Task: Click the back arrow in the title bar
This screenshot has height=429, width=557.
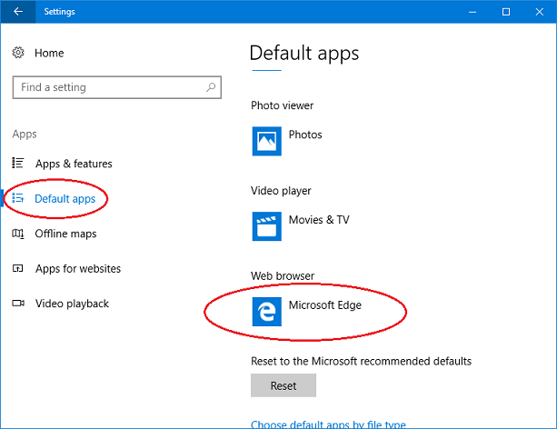Action: point(18,12)
